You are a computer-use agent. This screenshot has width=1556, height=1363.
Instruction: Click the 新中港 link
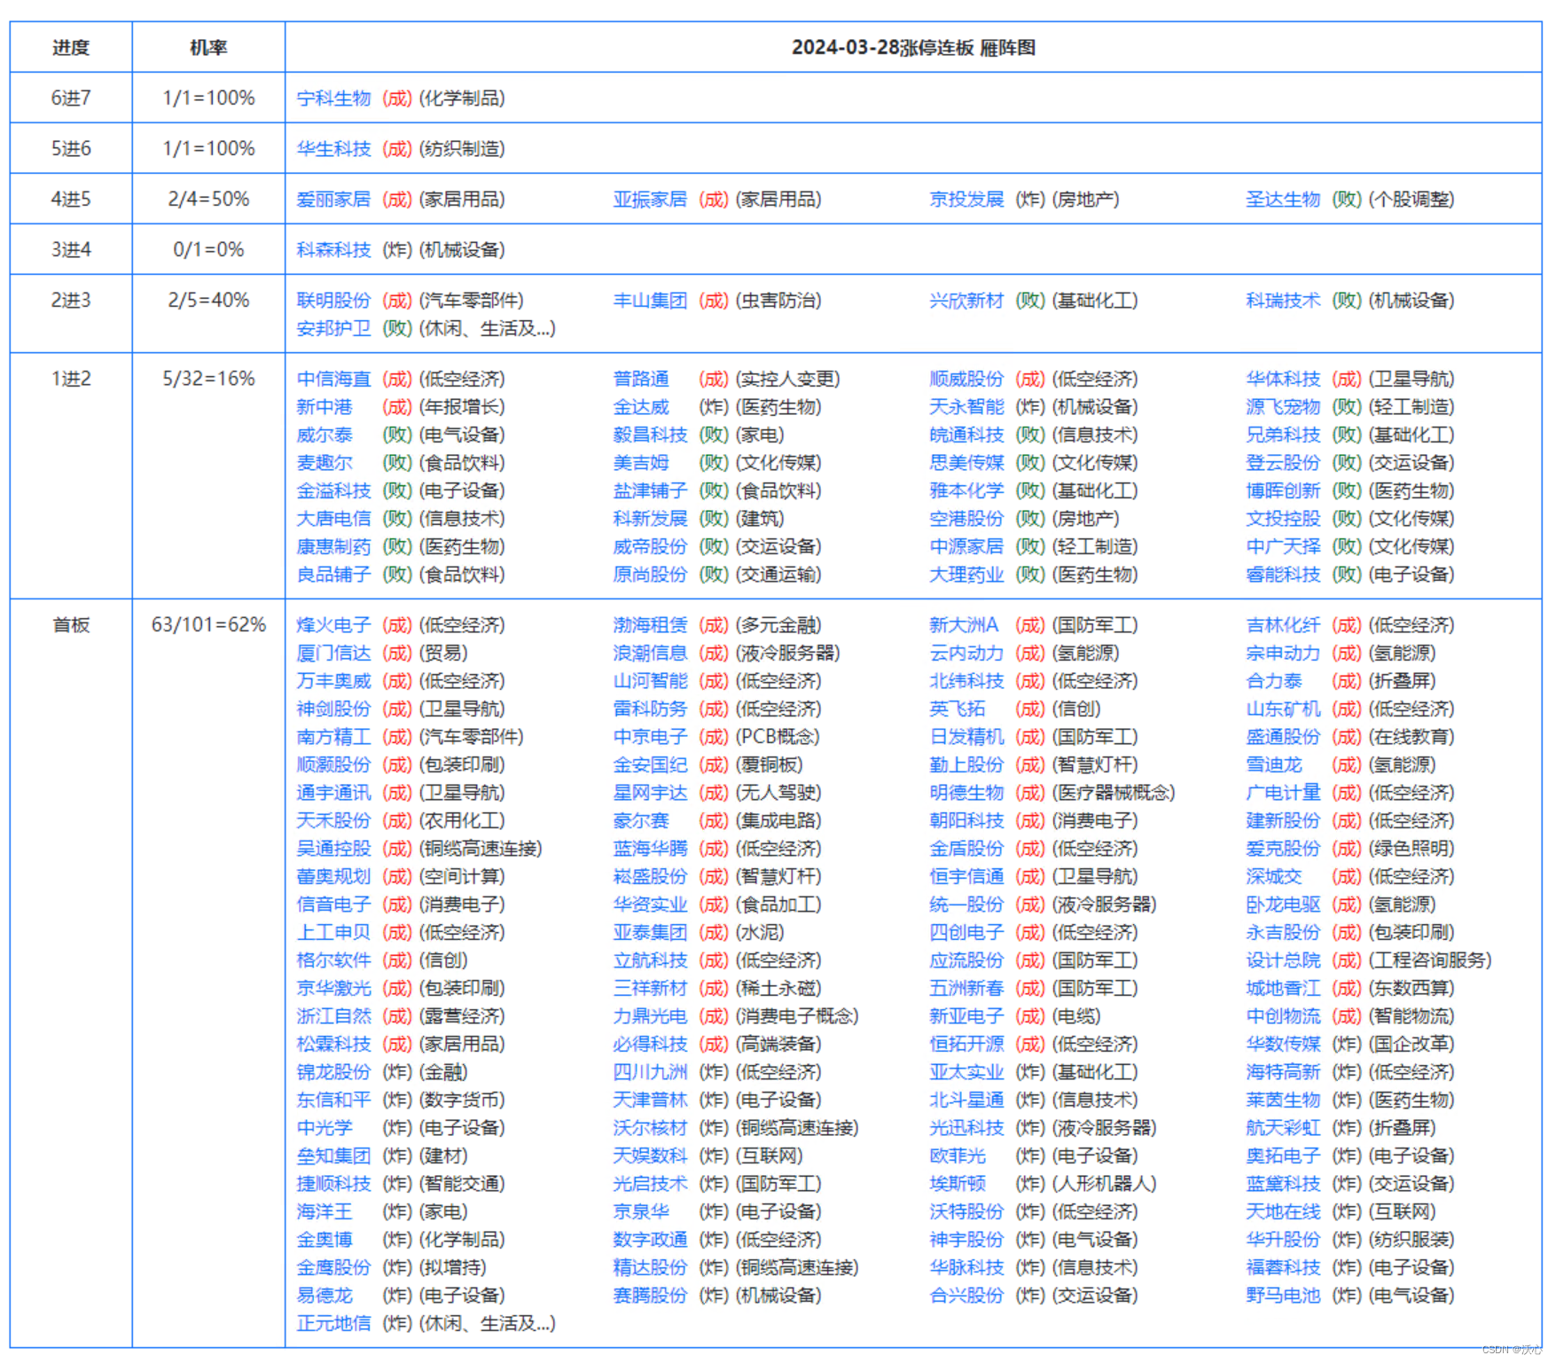click(x=324, y=407)
